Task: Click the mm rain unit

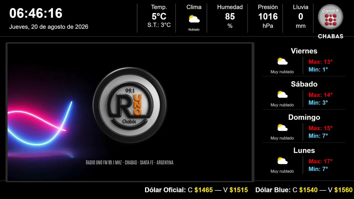Action: [301, 26]
